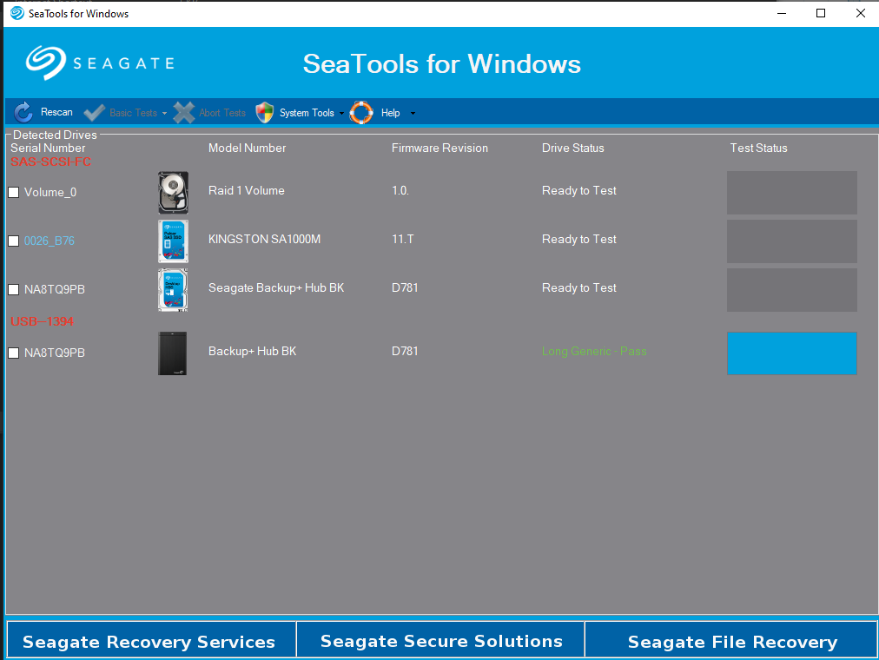Click the Firmware Revision column header

tap(439, 148)
